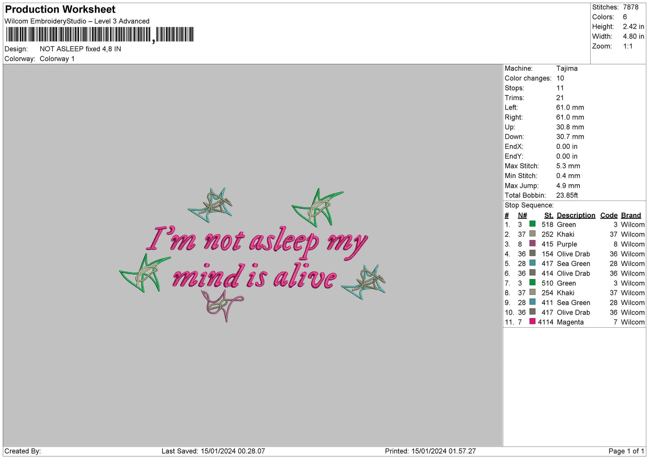Click stitch count 4114 in the Magenta row
Image resolution: width=649 pixels, height=459 pixels.
click(546, 322)
